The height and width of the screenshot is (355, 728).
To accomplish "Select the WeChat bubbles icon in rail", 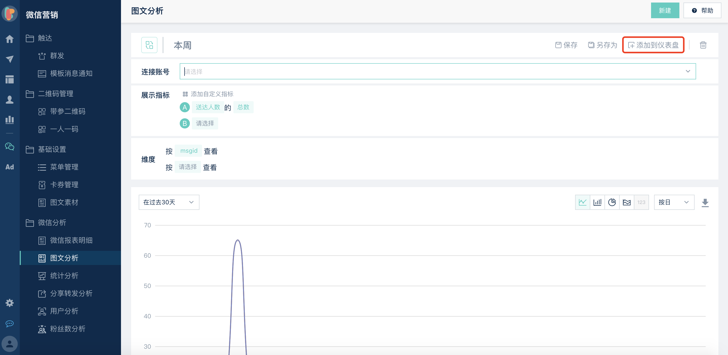I will [10, 146].
